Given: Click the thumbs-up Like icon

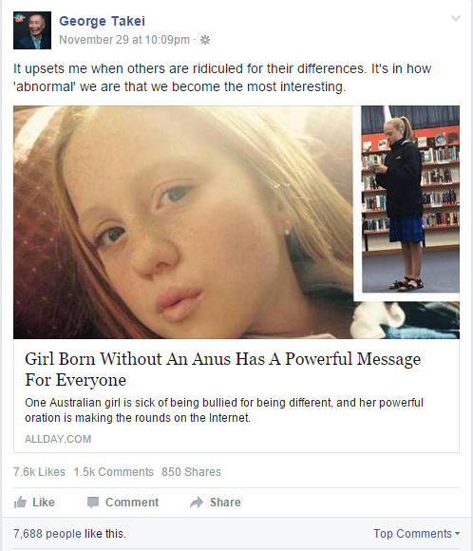Looking at the screenshot, I should (20, 503).
